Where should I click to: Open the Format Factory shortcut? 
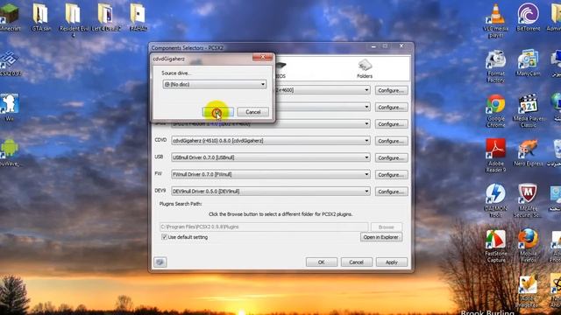click(495, 66)
